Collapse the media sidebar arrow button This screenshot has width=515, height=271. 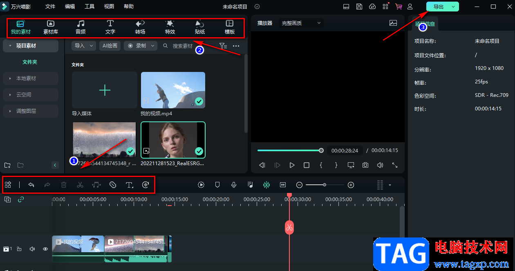tap(55, 165)
